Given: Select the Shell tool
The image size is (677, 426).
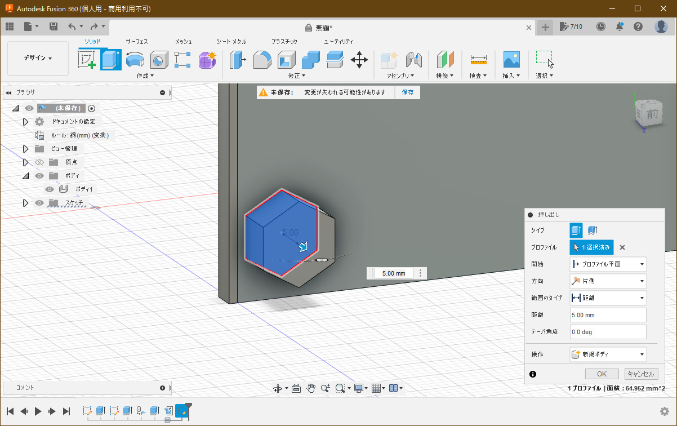Looking at the screenshot, I should pyautogui.click(x=287, y=59).
